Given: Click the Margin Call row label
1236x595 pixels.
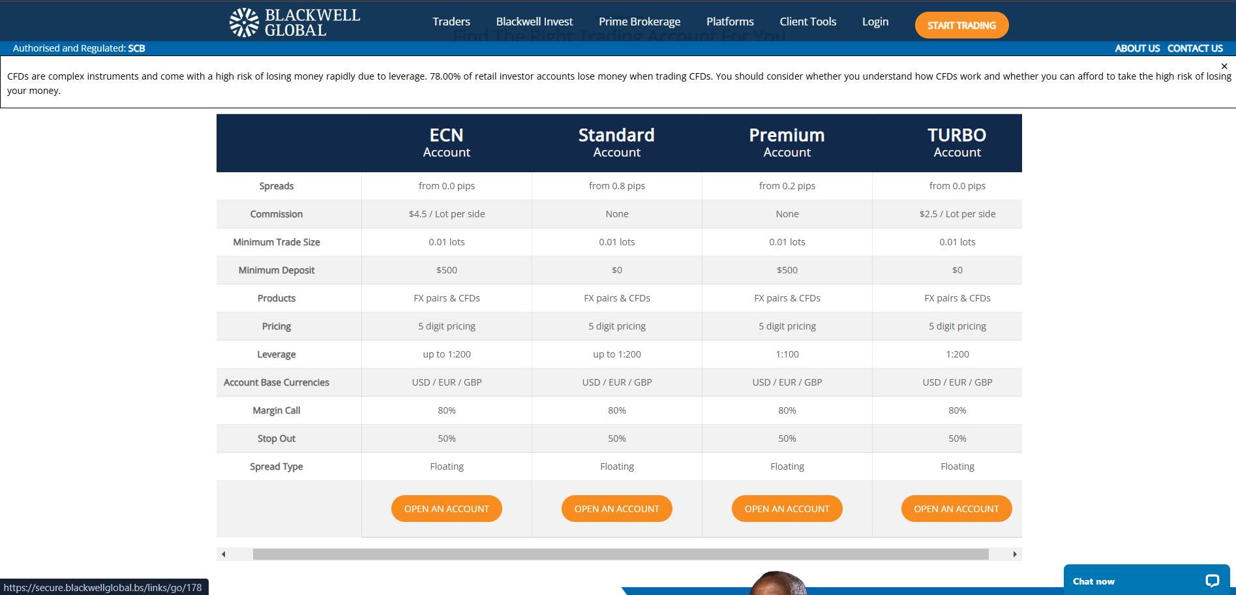Looking at the screenshot, I should click(277, 410).
